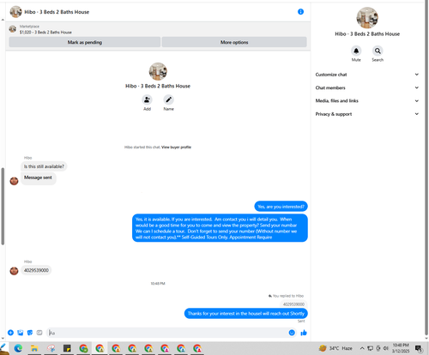Click the 'Thanks for your interest' message
Image resolution: width=429 pixels, height=355 pixels.
click(246, 313)
